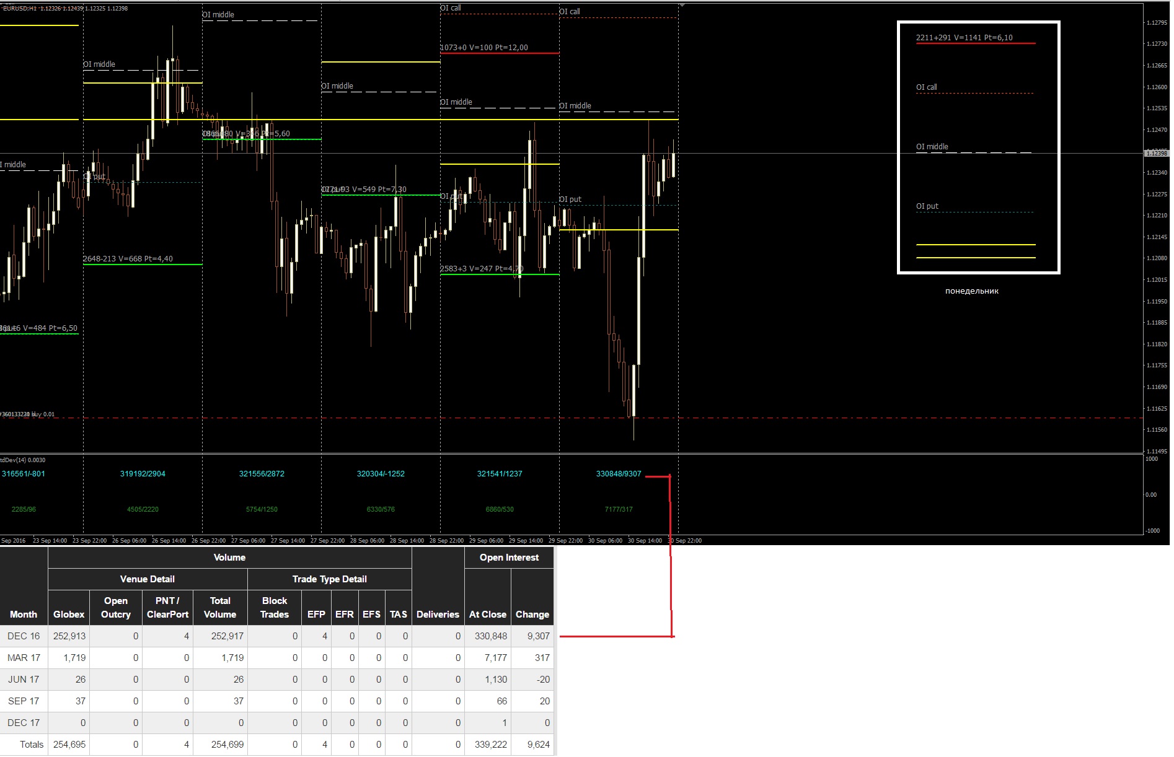This screenshot has width=1174, height=757.
Task: Select the понедельник caption below legend
Action: [x=972, y=291]
